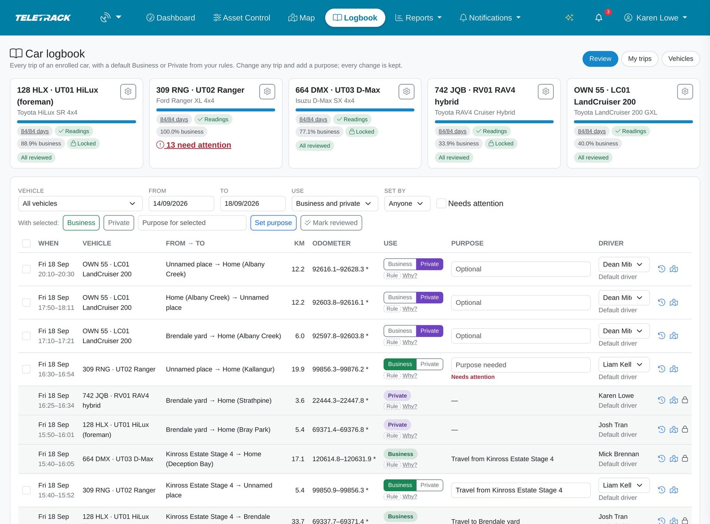Go to the Dashboard tab
710x524 pixels.
click(x=171, y=18)
